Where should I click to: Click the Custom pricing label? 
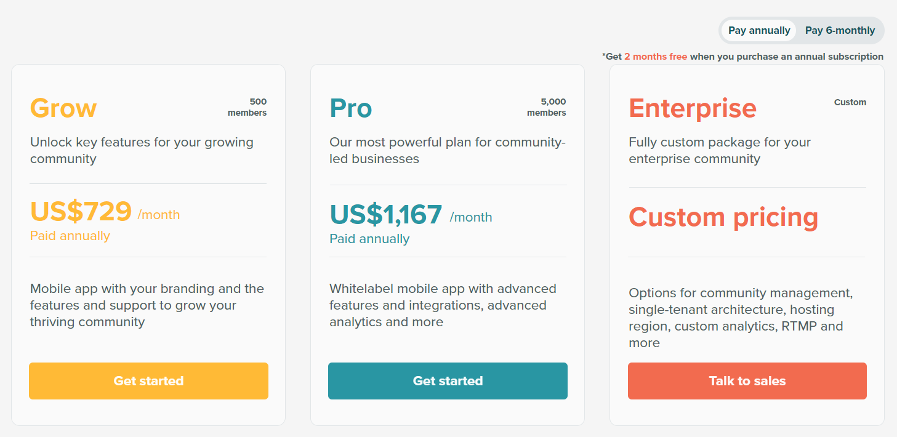tap(723, 217)
